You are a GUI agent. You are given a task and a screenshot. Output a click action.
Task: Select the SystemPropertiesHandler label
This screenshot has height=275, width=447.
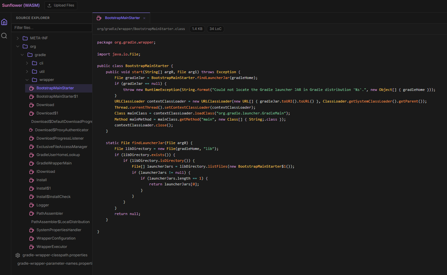coord(59,230)
